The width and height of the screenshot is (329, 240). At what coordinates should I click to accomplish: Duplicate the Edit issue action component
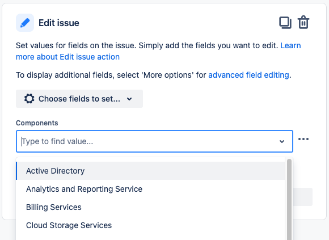coord(285,23)
